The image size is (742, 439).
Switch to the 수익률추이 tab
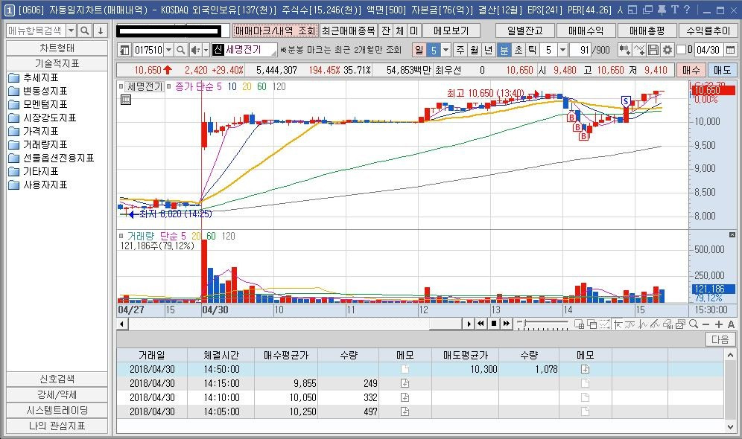pos(708,31)
